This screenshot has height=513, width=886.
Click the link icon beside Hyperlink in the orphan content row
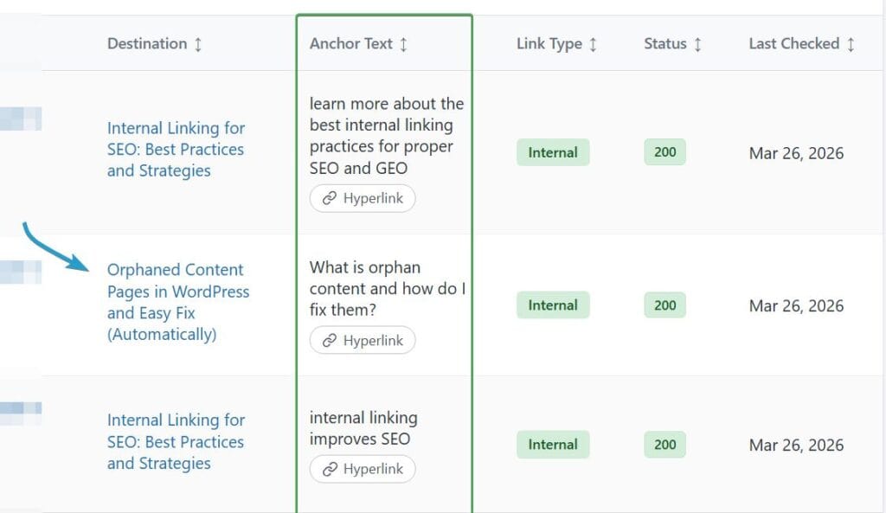tap(329, 340)
